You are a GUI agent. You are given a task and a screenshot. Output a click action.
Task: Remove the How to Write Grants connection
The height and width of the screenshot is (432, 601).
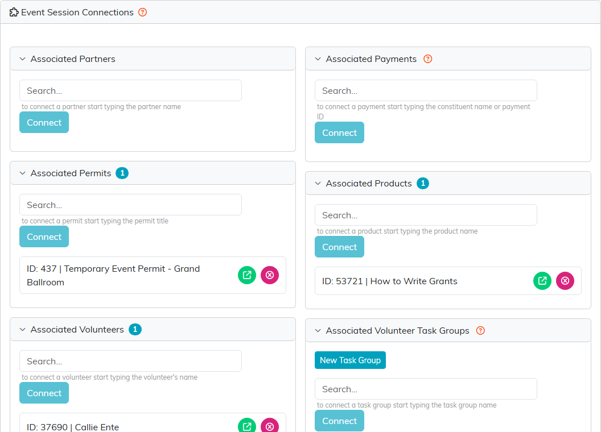(565, 281)
